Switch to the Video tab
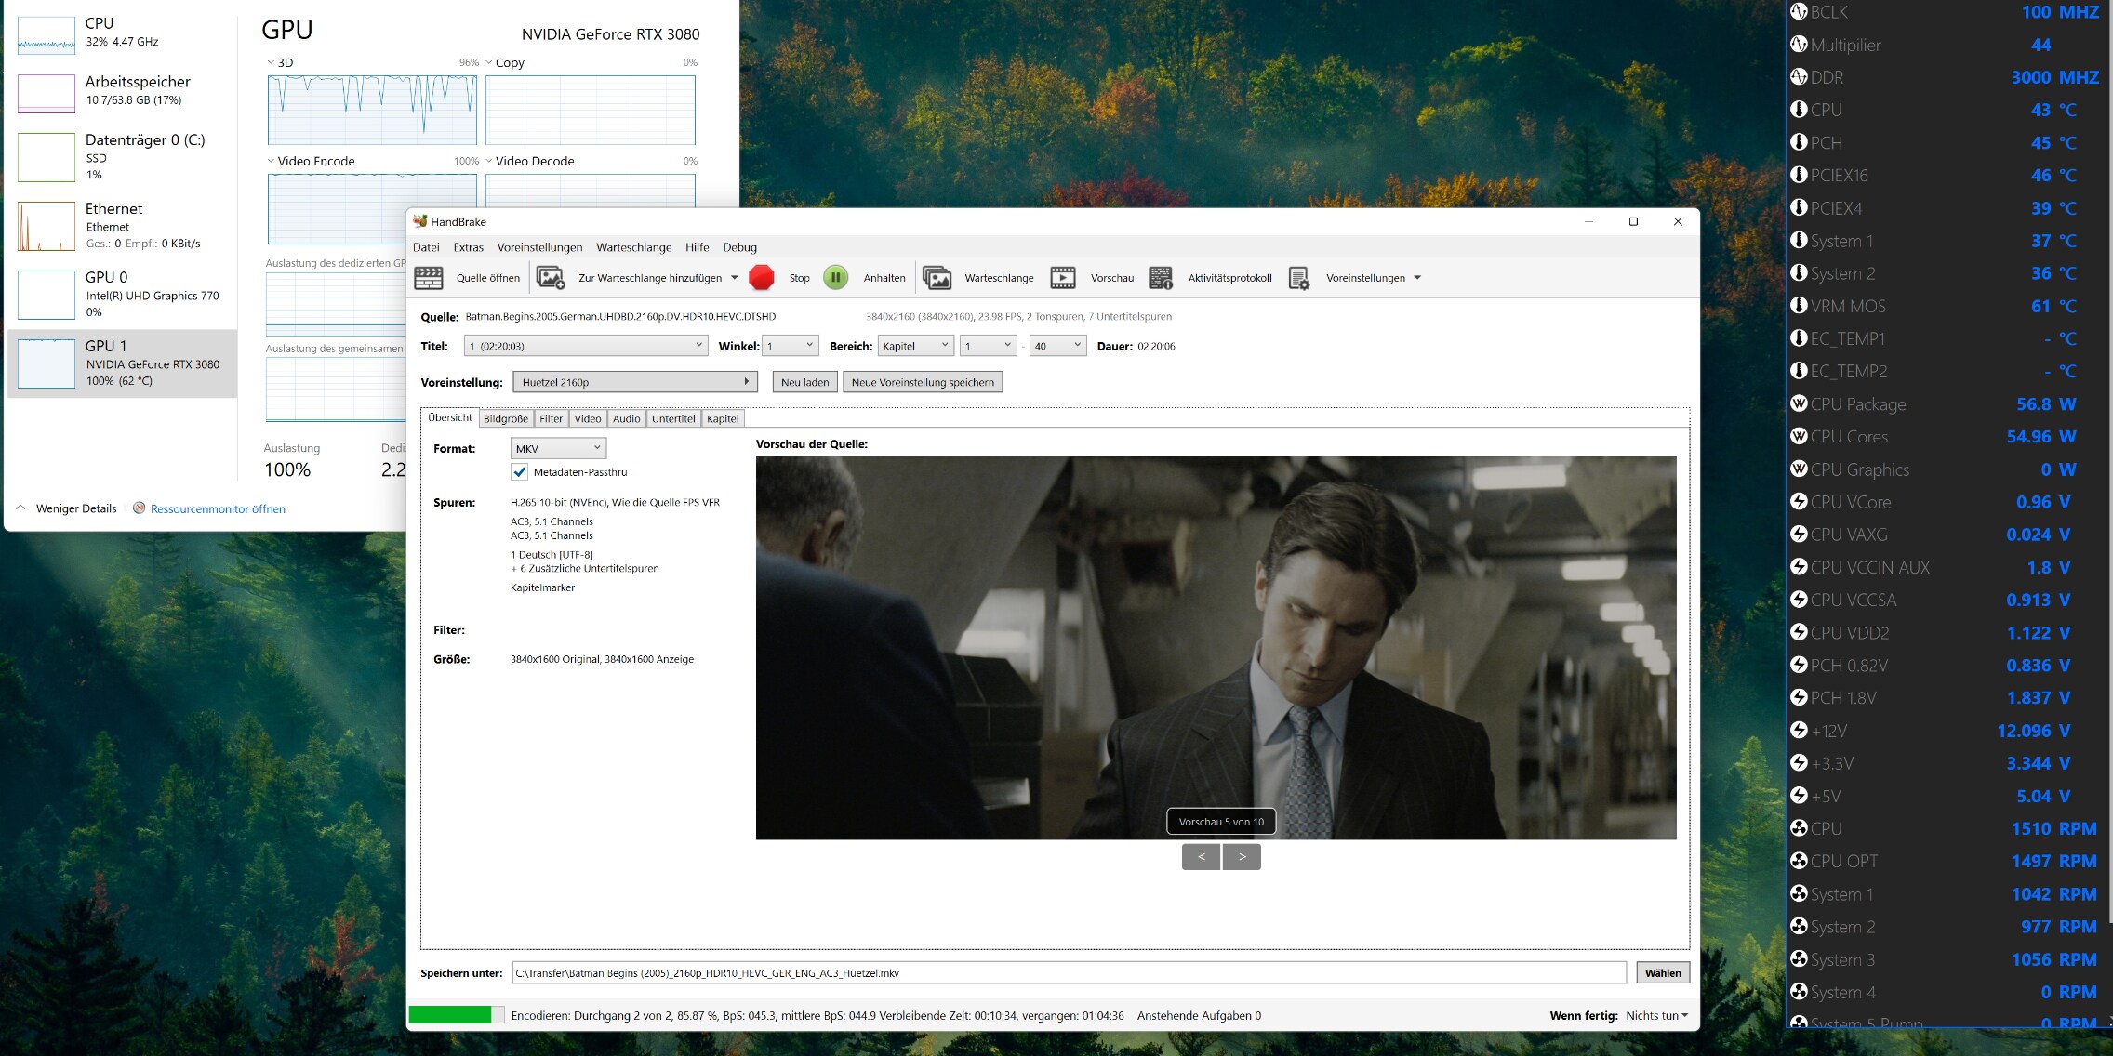 click(588, 418)
